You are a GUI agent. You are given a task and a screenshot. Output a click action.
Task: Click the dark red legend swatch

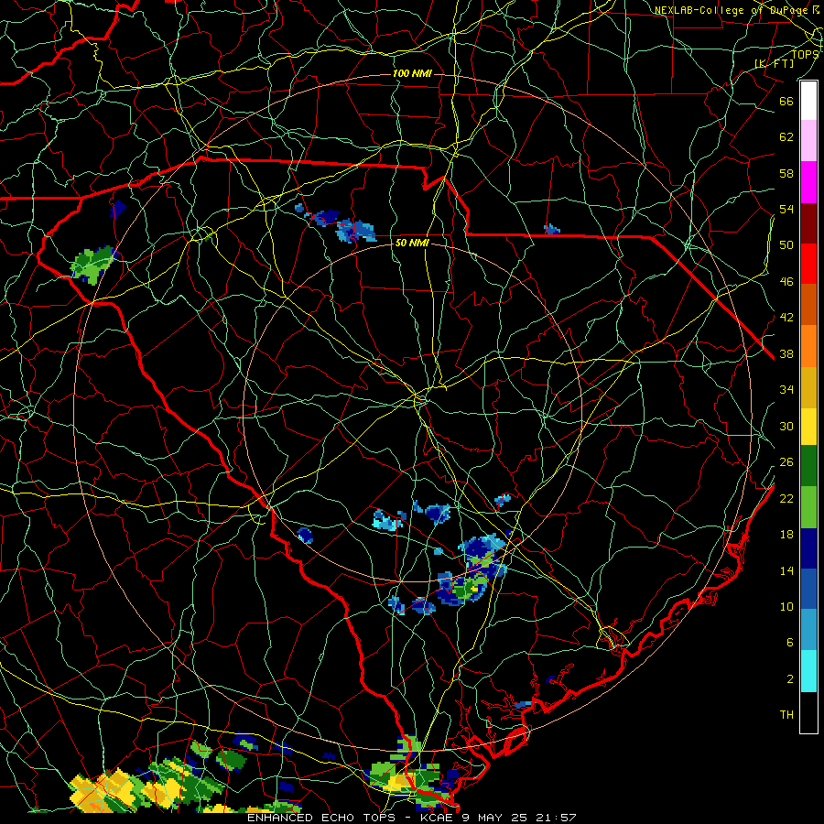click(x=808, y=223)
